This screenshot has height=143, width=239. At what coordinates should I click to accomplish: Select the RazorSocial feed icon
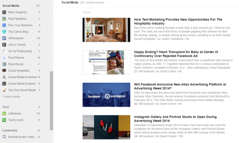(4, 64)
